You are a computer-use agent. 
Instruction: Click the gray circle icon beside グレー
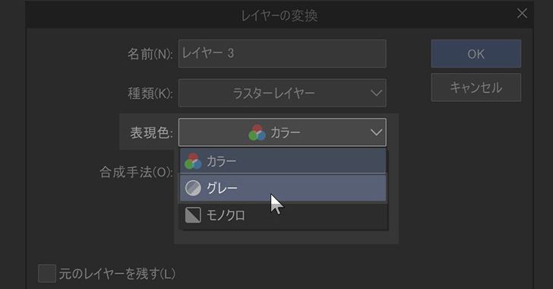pyautogui.click(x=193, y=188)
